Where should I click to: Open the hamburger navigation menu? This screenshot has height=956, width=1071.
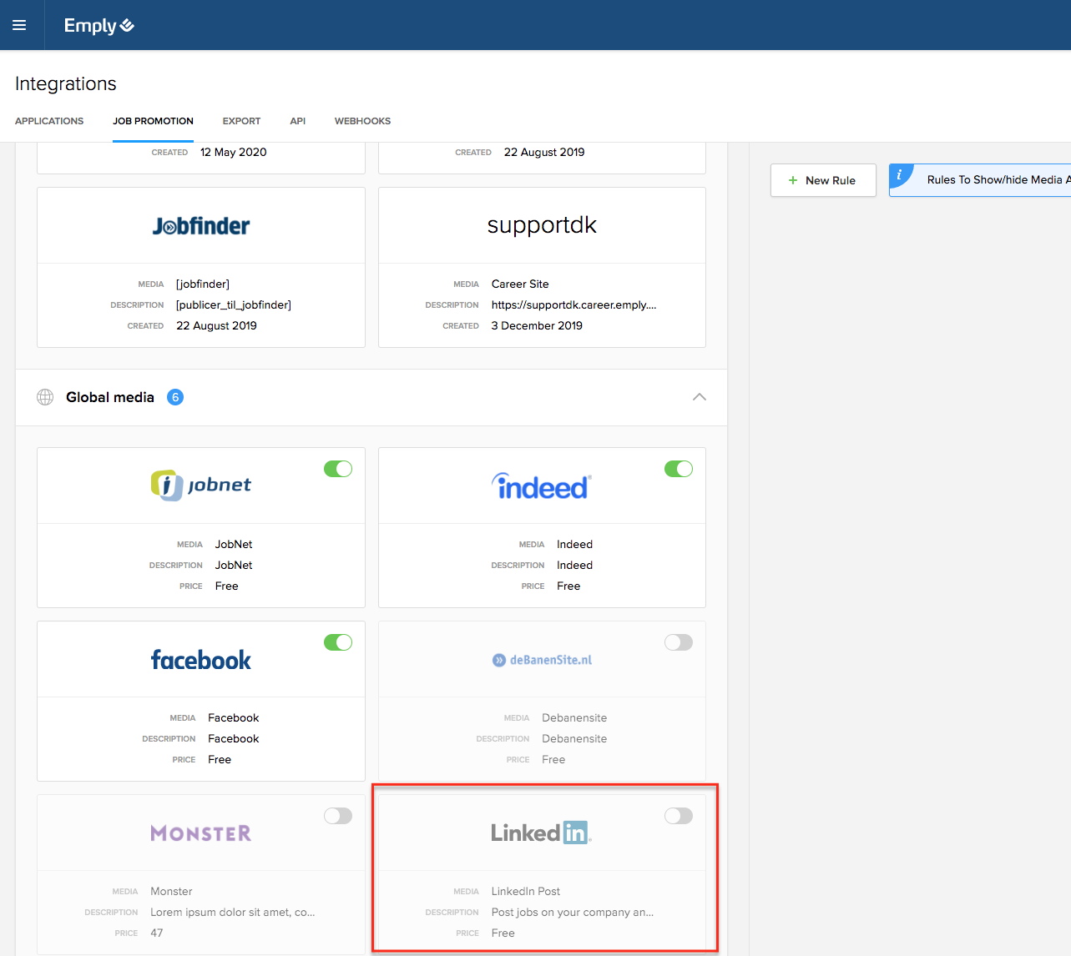pyautogui.click(x=19, y=25)
